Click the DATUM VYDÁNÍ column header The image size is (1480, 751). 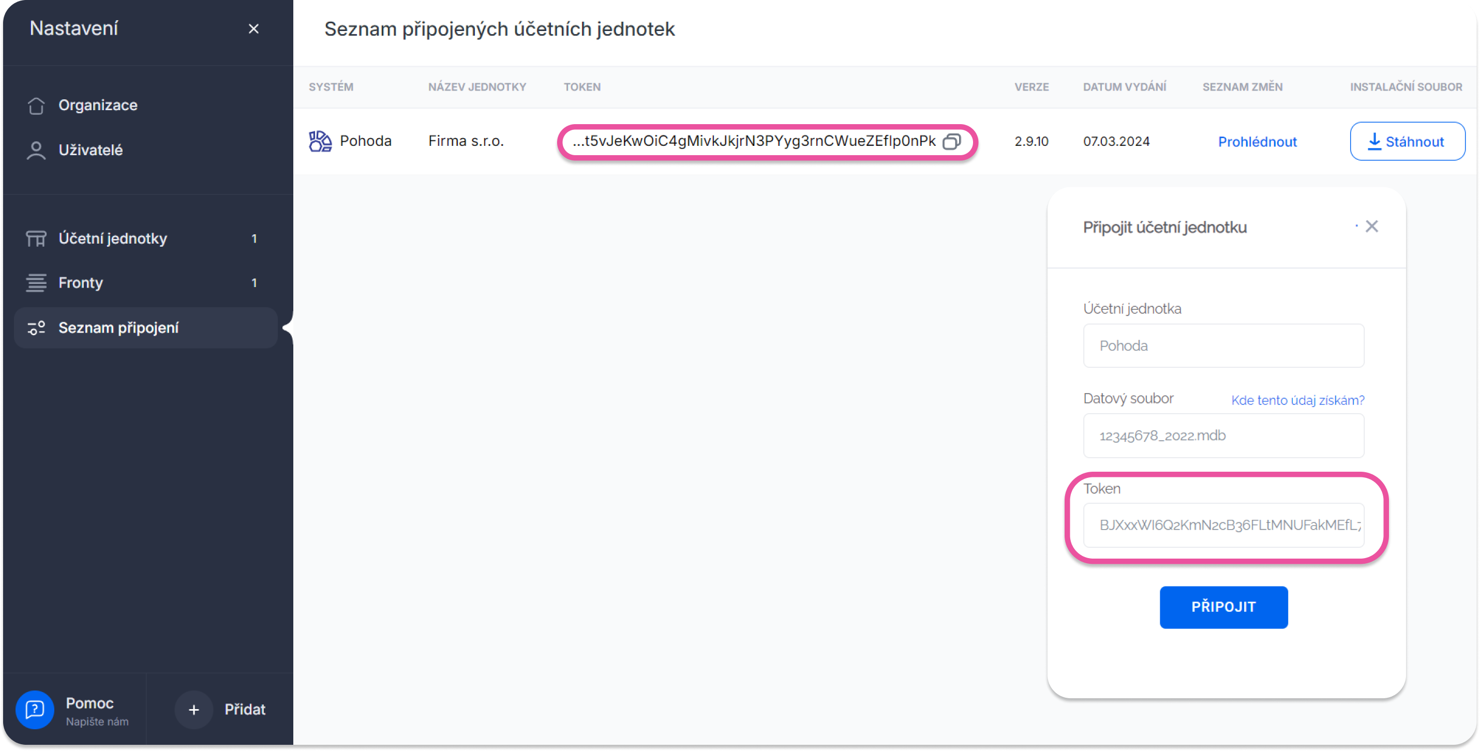pyautogui.click(x=1125, y=87)
